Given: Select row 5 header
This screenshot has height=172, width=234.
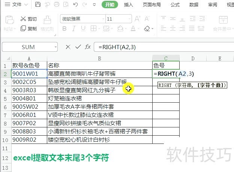Looking at the screenshot, I should [6, 99].
